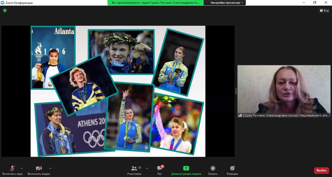Screen dimensions: 332x177
Task: Unmute microphone with Включить звук
Action: pos(12,170)
